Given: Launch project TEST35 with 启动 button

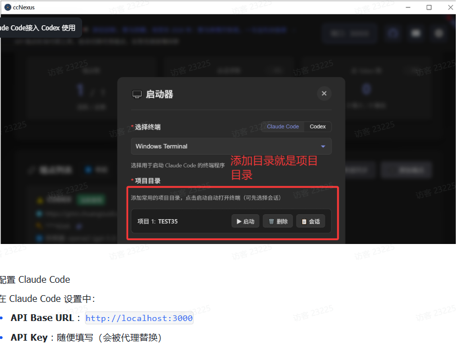Looking at the screenshot, I should 245,222.
